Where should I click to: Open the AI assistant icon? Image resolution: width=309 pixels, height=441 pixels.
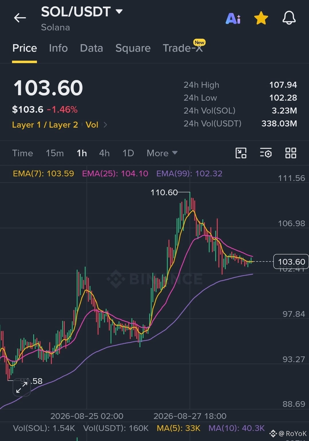point(233,18)
